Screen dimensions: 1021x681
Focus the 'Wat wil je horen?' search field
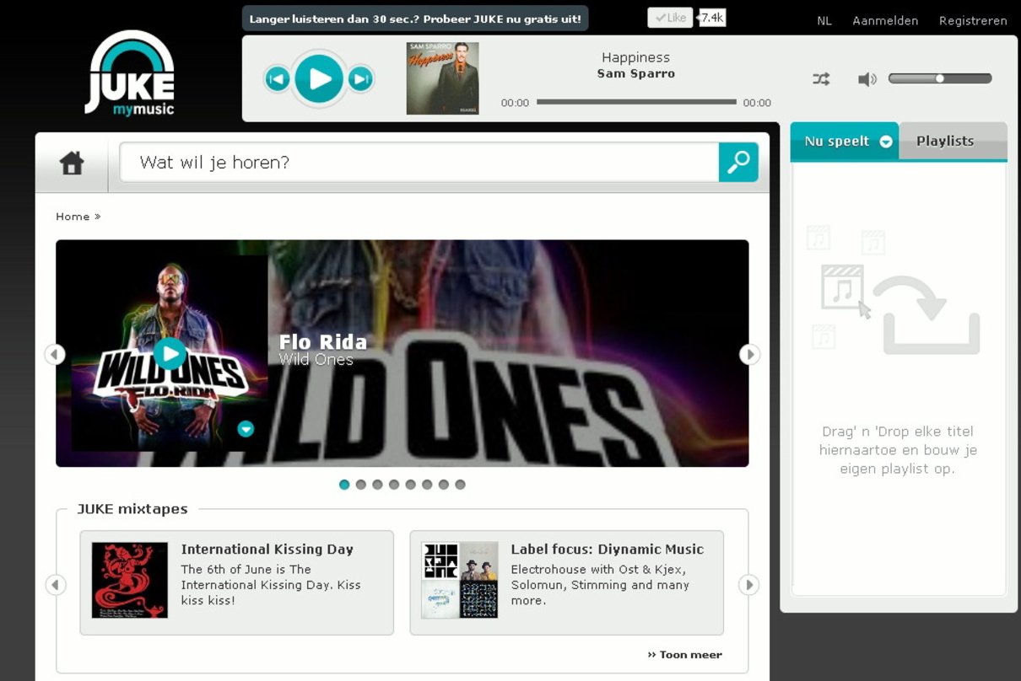click(x=419, y=162)
